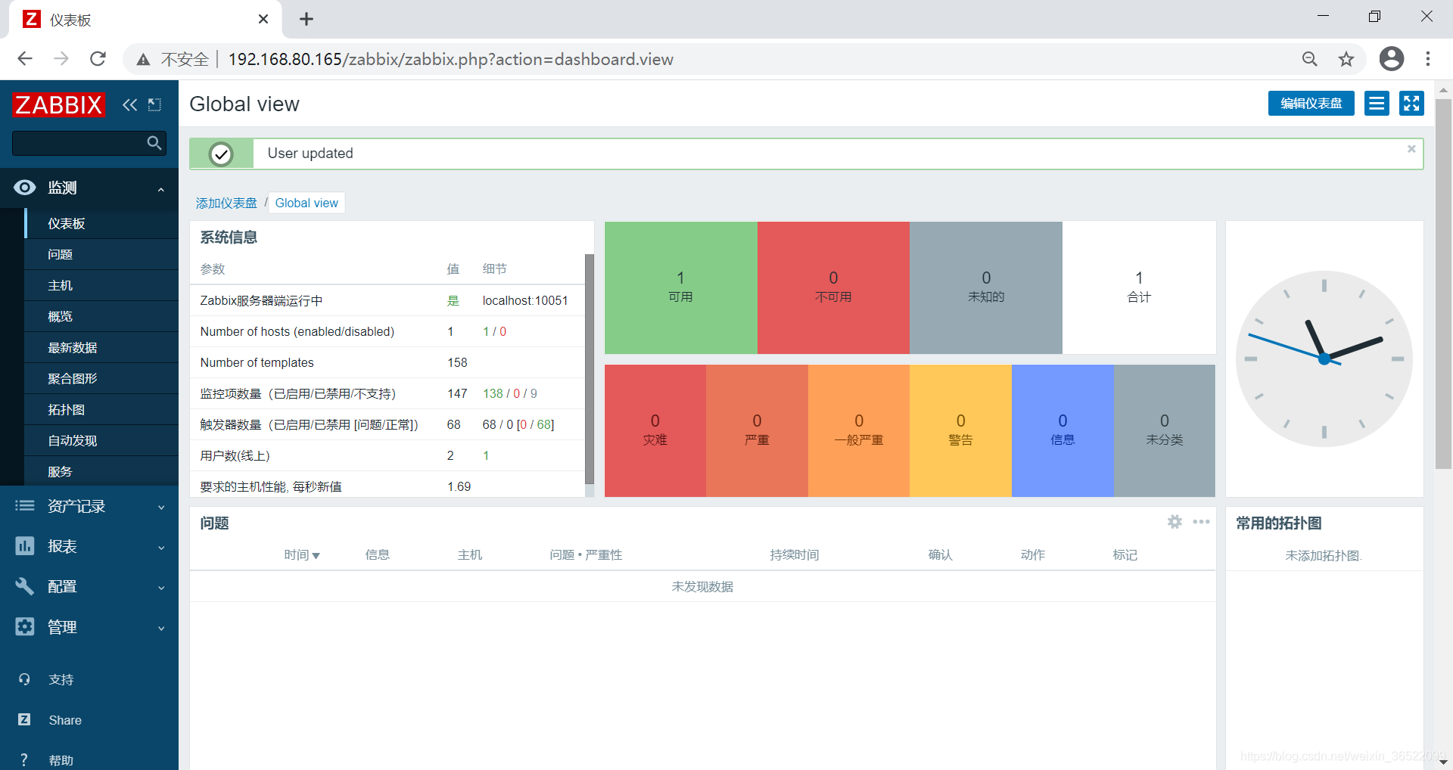
Task: Click the orange 严重 severity tile
Action: point(757,430)
